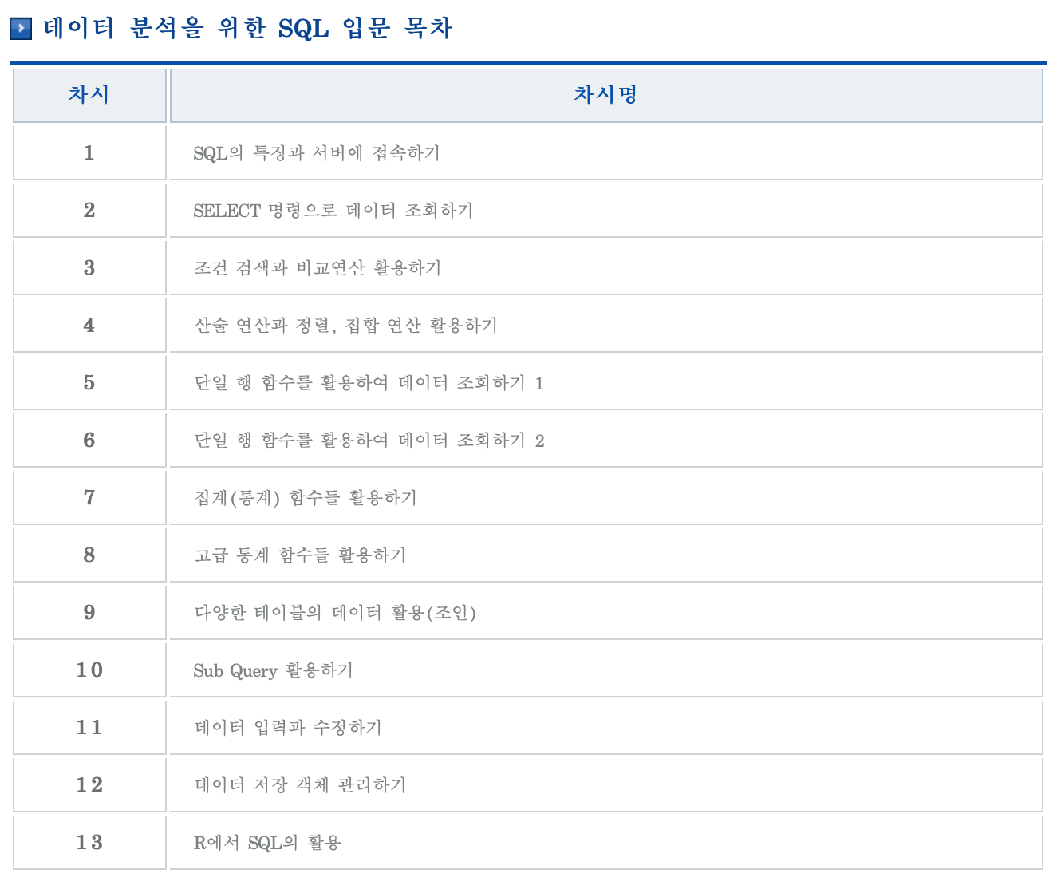1061x889 pixels.
Task: Select lesson 'SQL의 특징과 서버에 접속하기'
Action: coord(317,153)
